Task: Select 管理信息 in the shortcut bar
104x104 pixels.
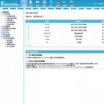Action: tap(13, 9)
